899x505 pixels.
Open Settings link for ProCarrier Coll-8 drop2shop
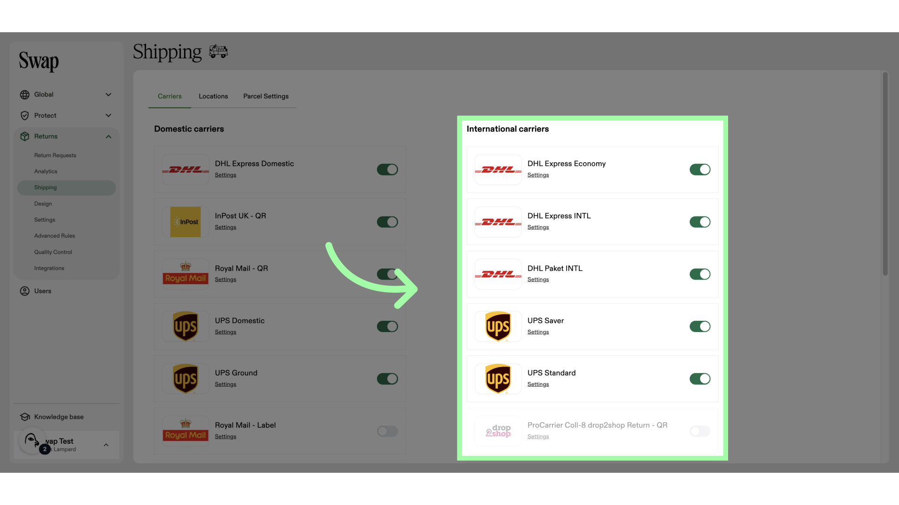[x=538, y=437]
